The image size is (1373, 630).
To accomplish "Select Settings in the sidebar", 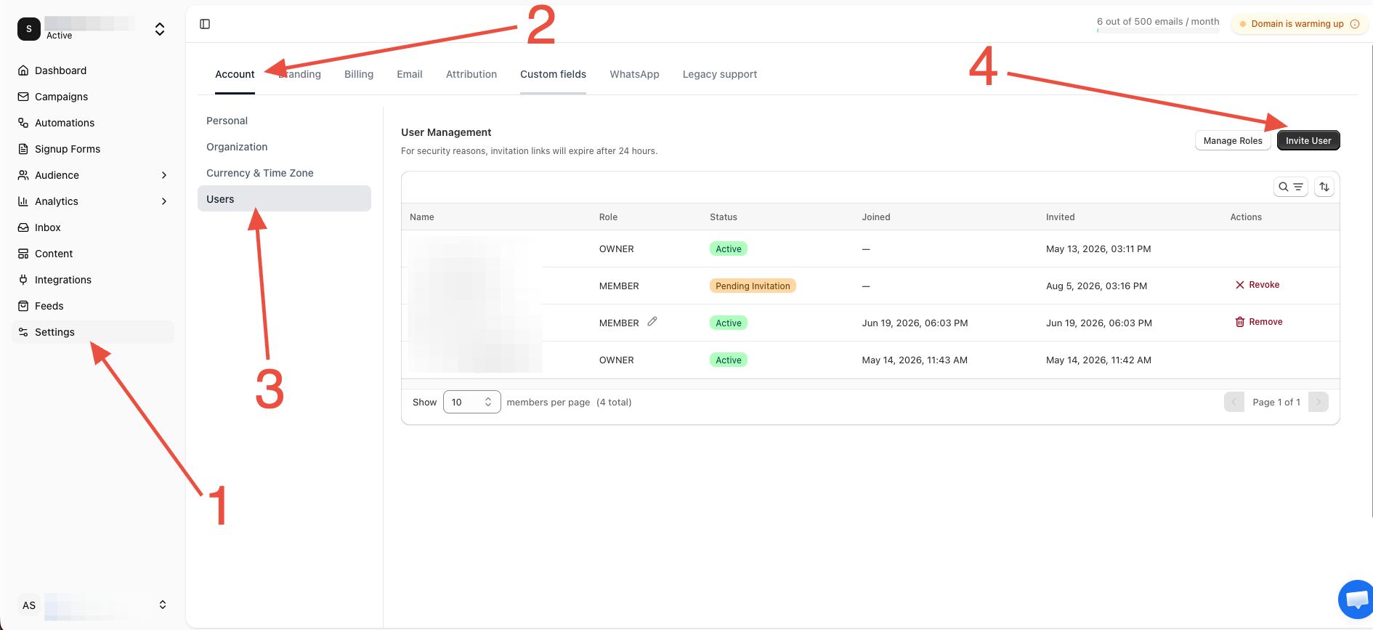I will click(93, 332).
